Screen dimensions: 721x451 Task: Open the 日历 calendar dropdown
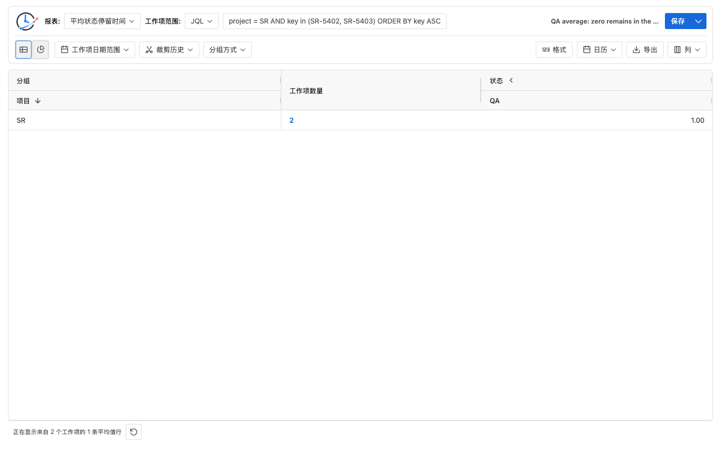pyautogui.click(x=600, y=50)
